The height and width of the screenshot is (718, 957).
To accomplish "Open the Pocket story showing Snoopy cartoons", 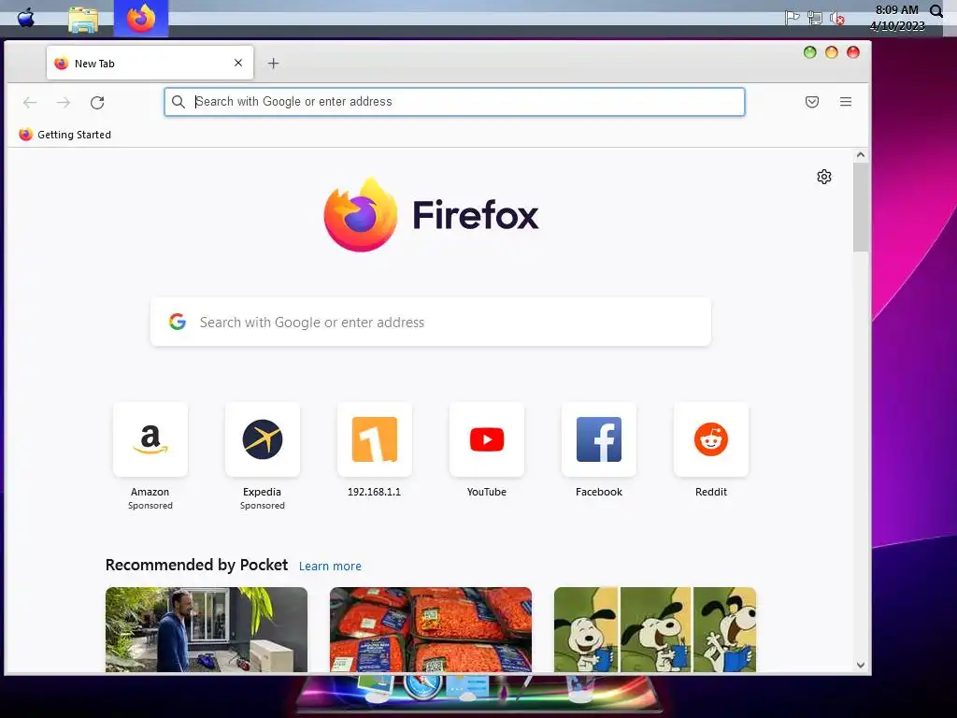I will (655, 629).
